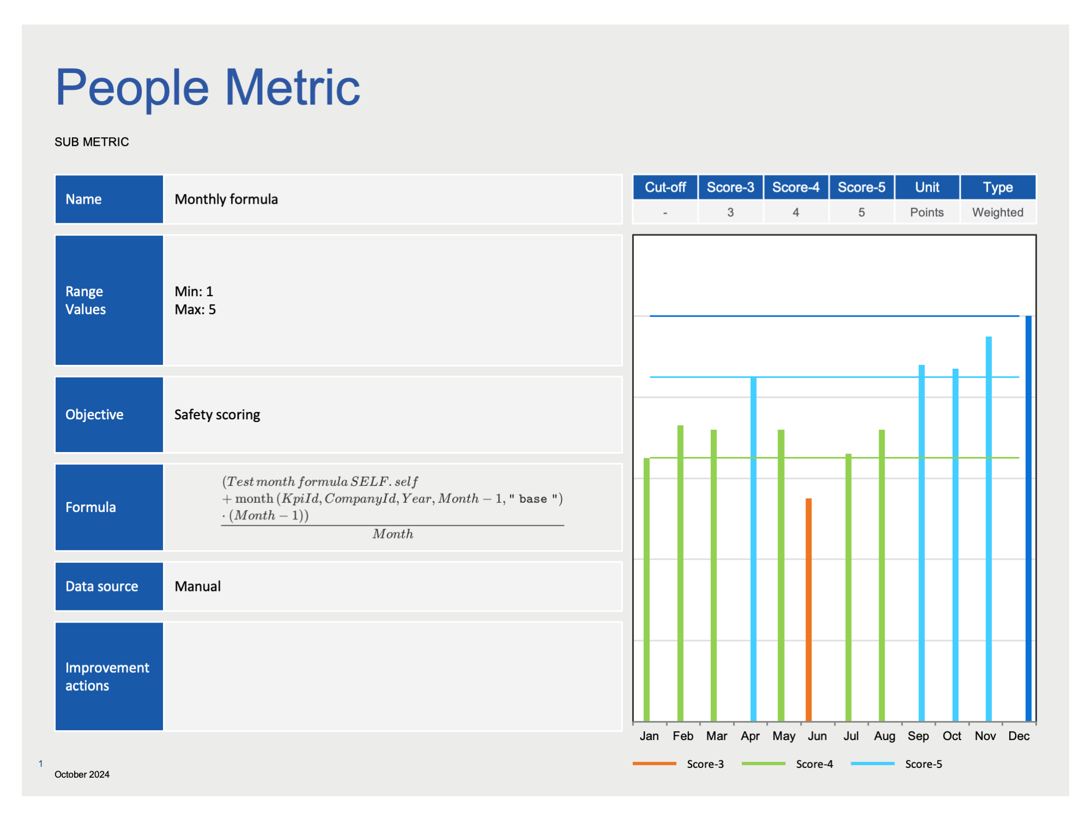Click the Objective row header
1091x818 pixels.
point(109,414)
